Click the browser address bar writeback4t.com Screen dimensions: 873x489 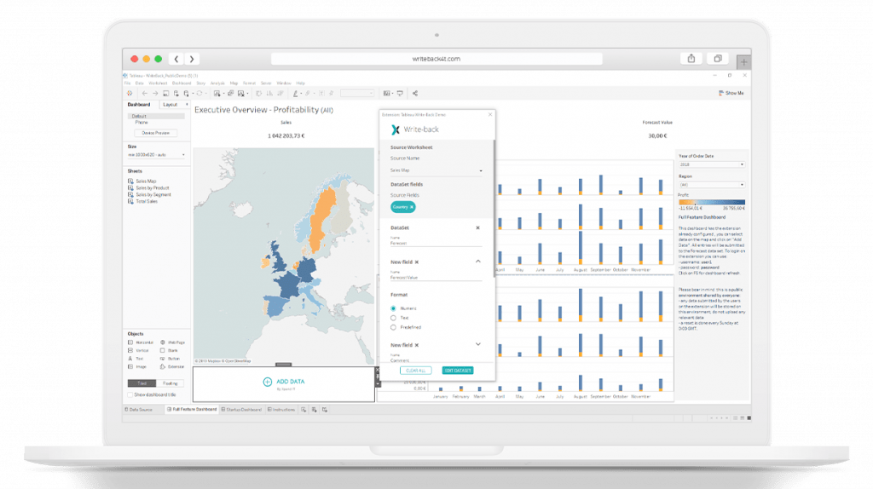(436, 59)
